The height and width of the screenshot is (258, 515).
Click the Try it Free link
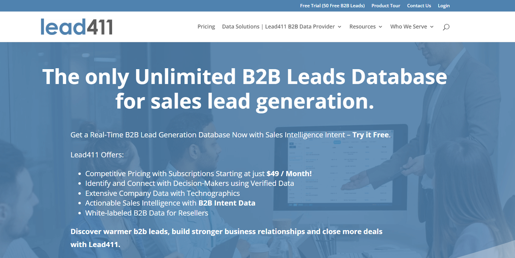(370, 135)
